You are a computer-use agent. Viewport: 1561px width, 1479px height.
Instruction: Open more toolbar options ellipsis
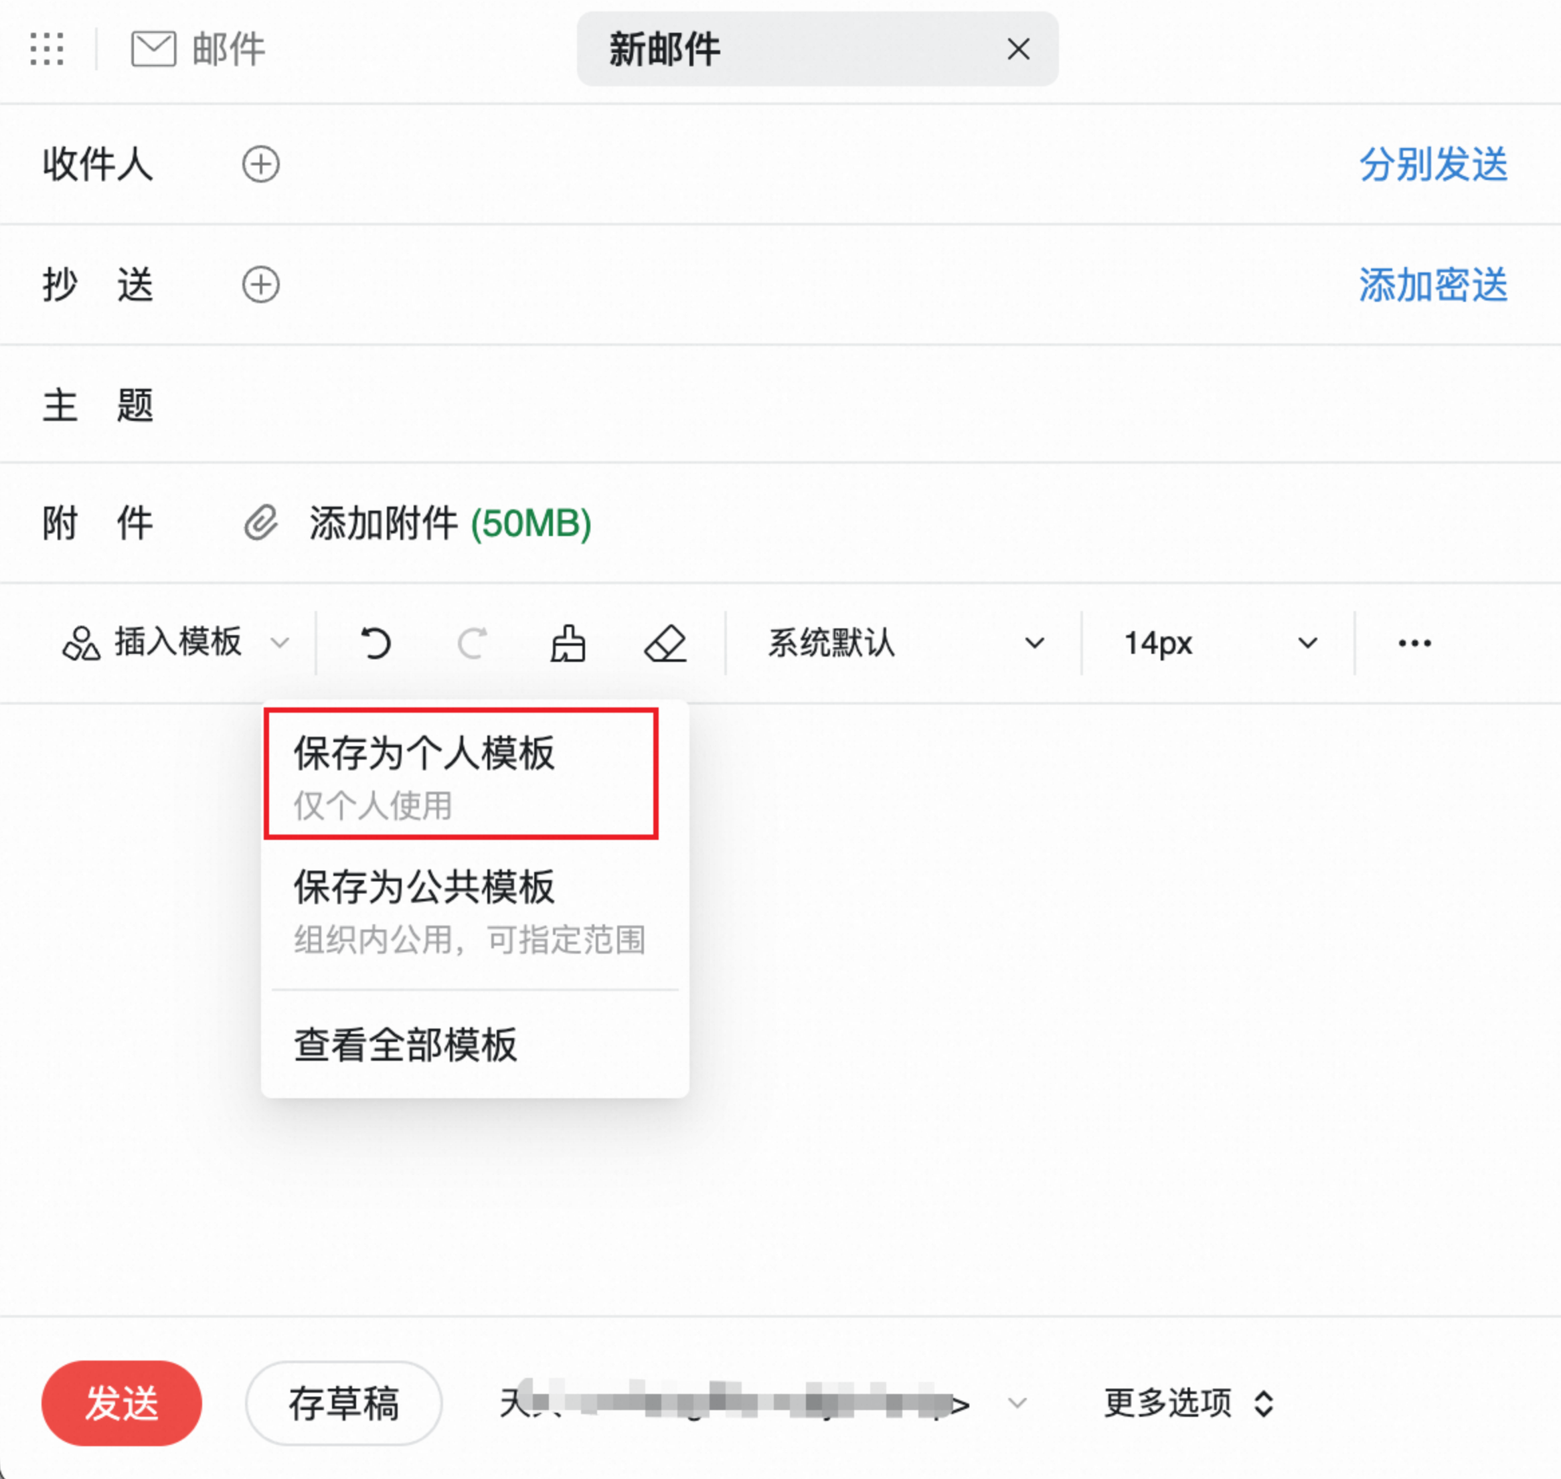(x=1414, y=643)
